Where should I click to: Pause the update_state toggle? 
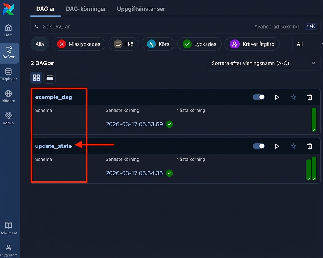point(259,146)
